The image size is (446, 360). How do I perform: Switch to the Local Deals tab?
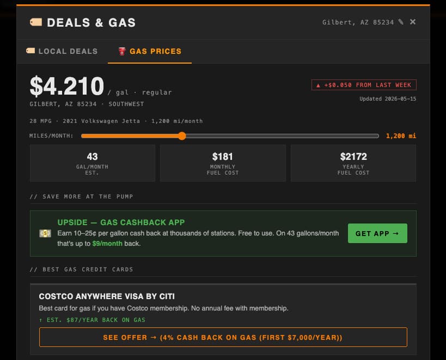[x=62, y=51]
